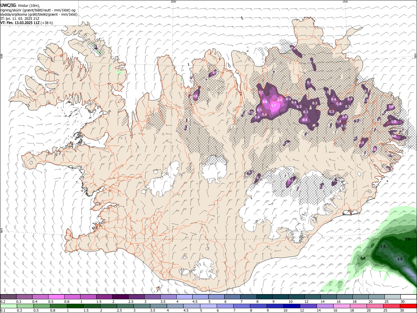The height and width of the screenshot is (313, 417).
Task: Click the 'slydda/snjókoma' legend description line
Action: (x=39, y=14)
